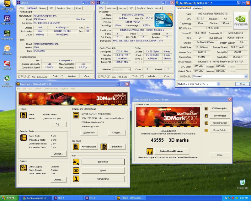Viewport: 251px width, 201px height.
Task: Open the SPD tab in left CPU-Z window
Action: pos(51,8)
